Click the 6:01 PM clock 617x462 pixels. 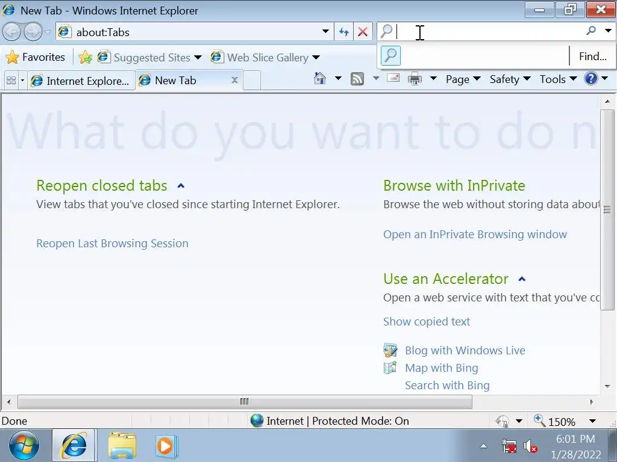tap(575, 439)
